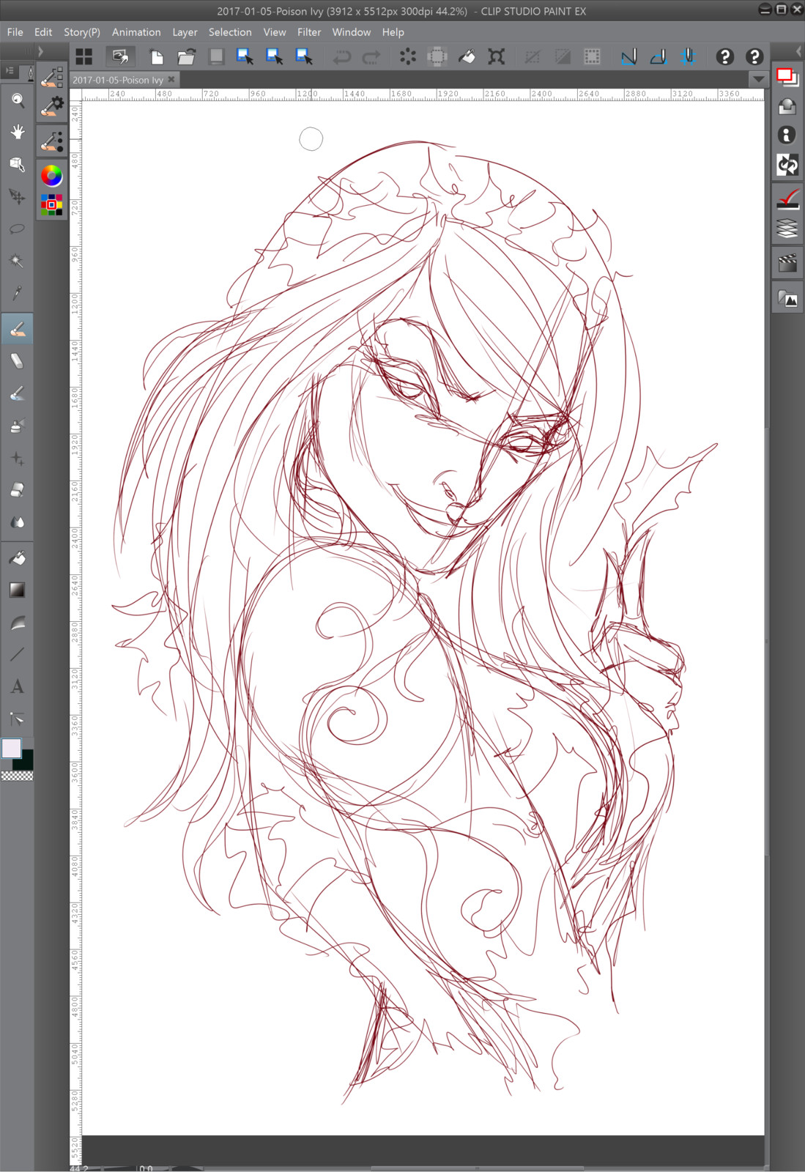Select the Decoration sparkle tool
Viewport: 805px width, 1172px height.
(x=18, y=458)
